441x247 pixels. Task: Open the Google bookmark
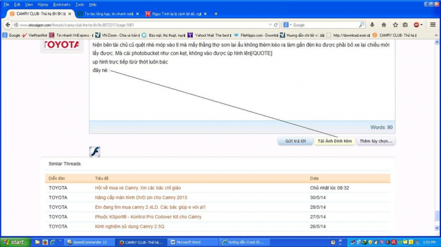tap(12, 35)
